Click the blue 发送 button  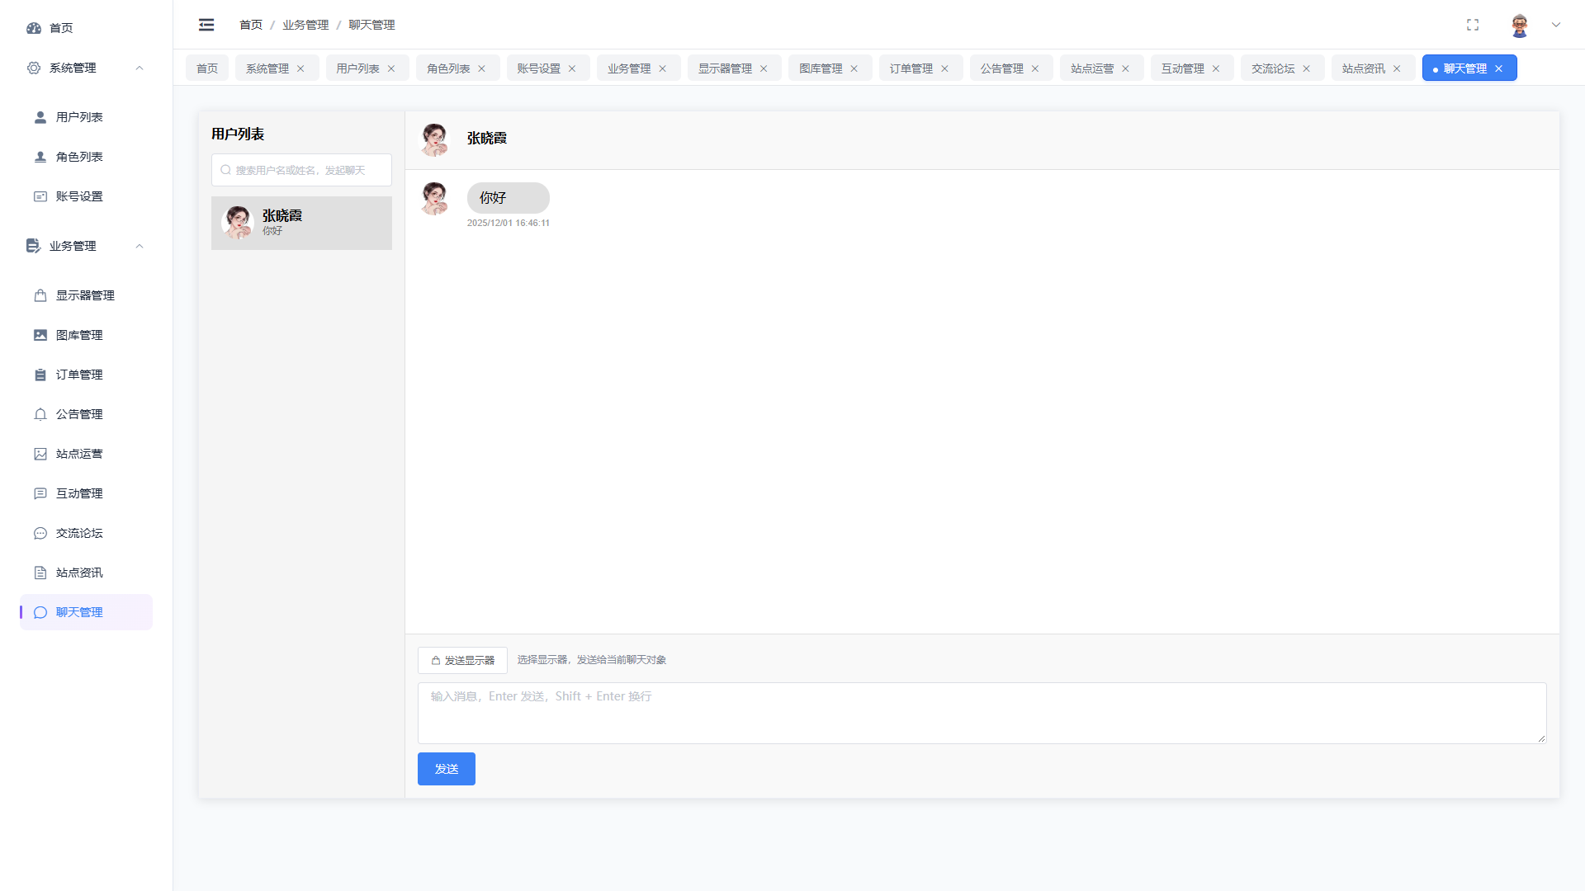click(x=447, y=769)
